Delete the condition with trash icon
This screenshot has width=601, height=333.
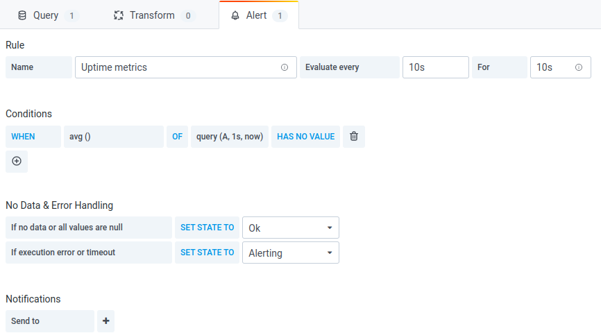point(354,137)
